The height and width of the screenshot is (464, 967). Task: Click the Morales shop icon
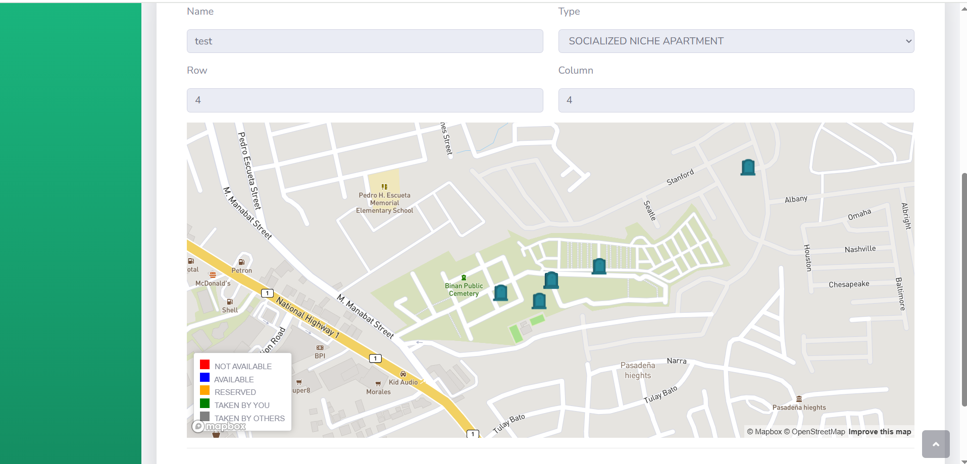[378, 384]
